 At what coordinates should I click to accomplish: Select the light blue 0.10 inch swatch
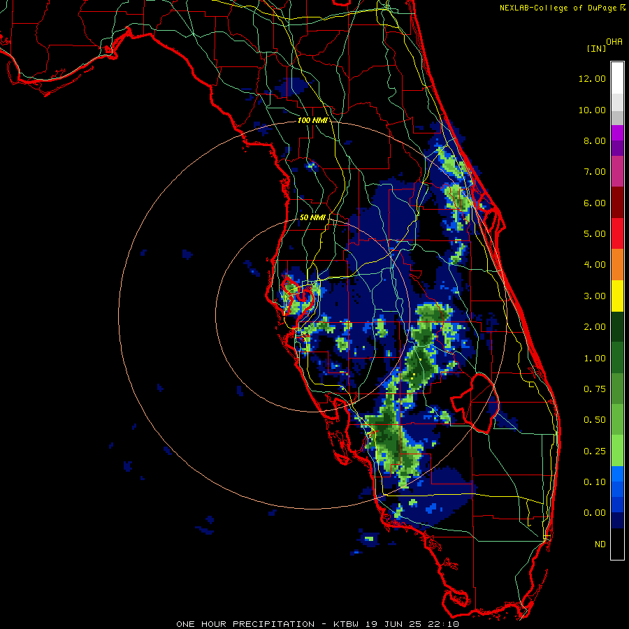click(x=617, y=474)
